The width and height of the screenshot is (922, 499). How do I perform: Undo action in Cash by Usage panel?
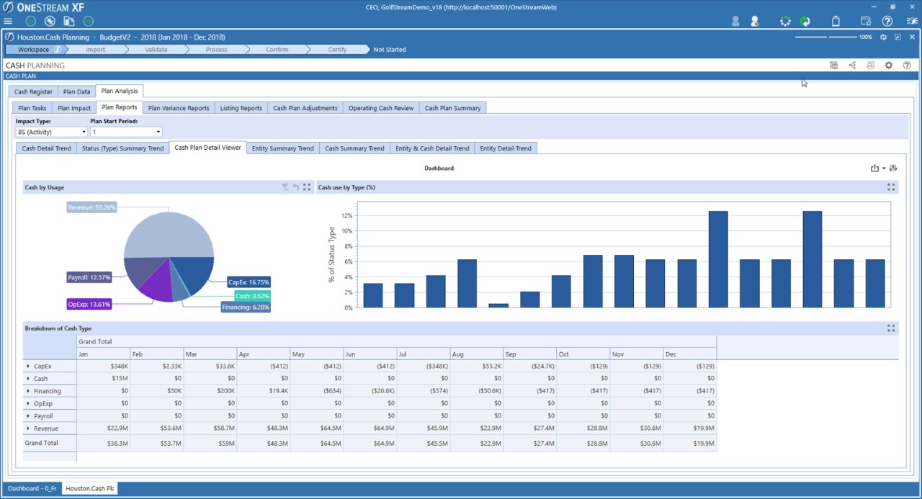tap(295, 187)
